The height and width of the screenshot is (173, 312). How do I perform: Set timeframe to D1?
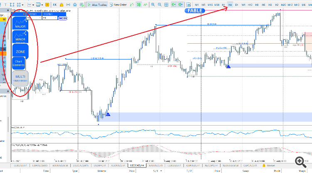(237, 5)
